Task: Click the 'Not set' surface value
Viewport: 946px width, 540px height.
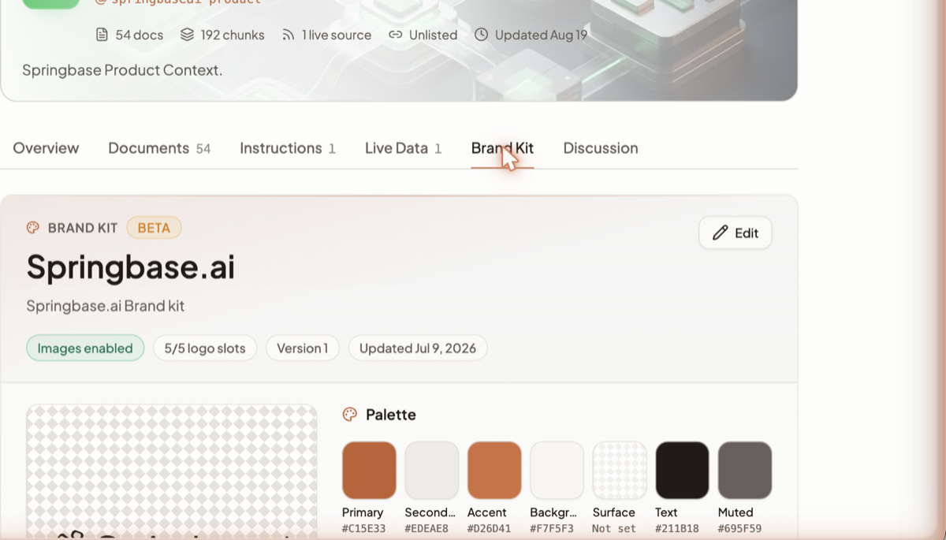Action: pyautogui.click(x=614, y=529)
